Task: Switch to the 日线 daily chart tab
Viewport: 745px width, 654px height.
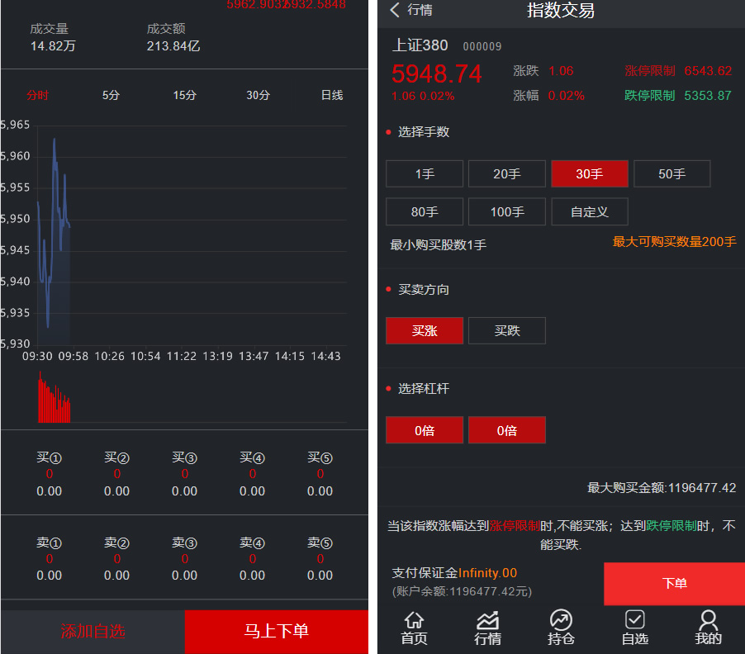Action: (330, 95)
